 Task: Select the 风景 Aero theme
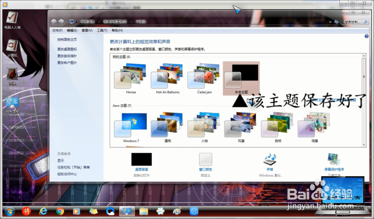pos(241,128)
